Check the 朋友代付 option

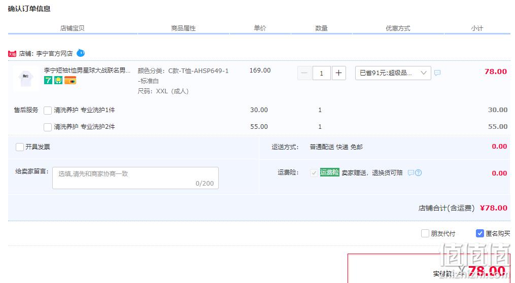tap(425, 233)
